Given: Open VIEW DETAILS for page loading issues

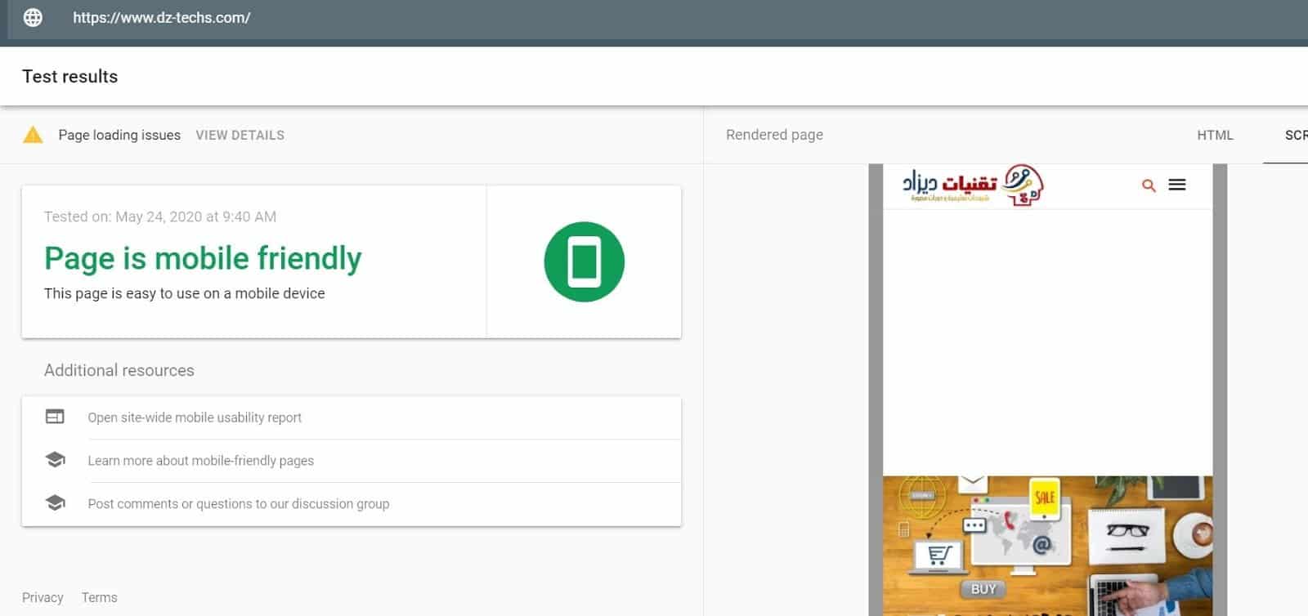Looking at the screenshot, I should pyautogui.click(x=240, y=136).
